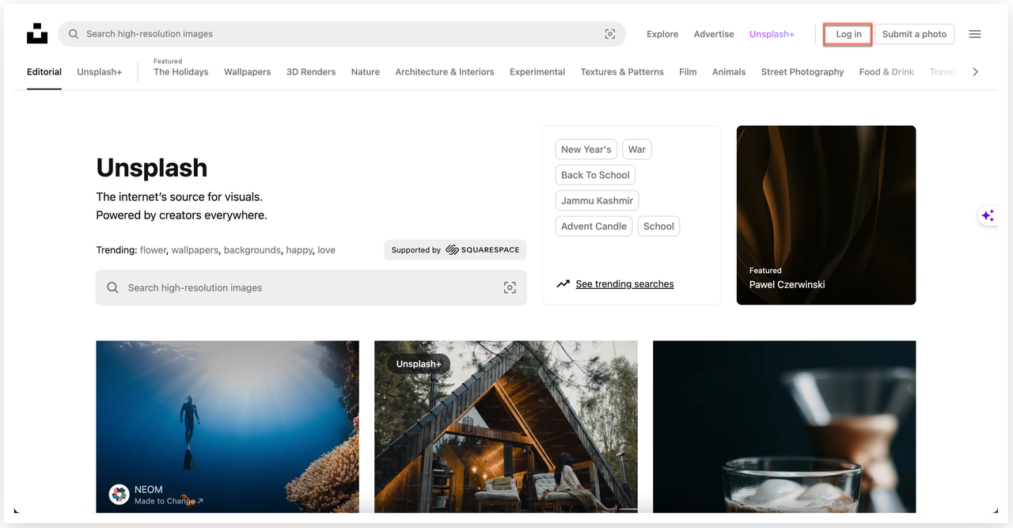
Task: Click the purple Unsplash+ header link
Action: click(x=772, y=34)
